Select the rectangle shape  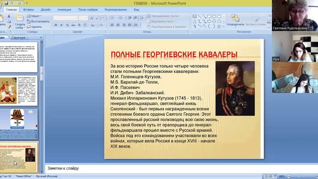point(209,16)
